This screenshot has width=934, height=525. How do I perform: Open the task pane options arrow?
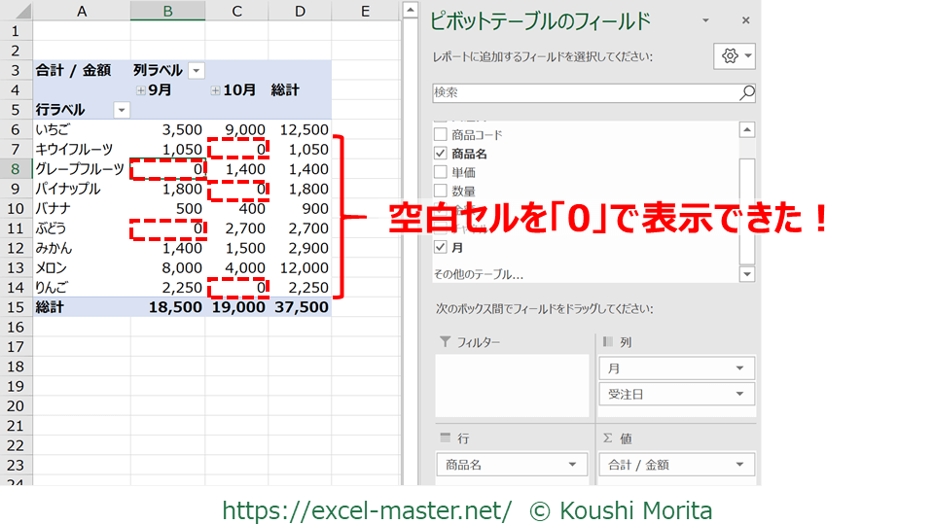708,20
